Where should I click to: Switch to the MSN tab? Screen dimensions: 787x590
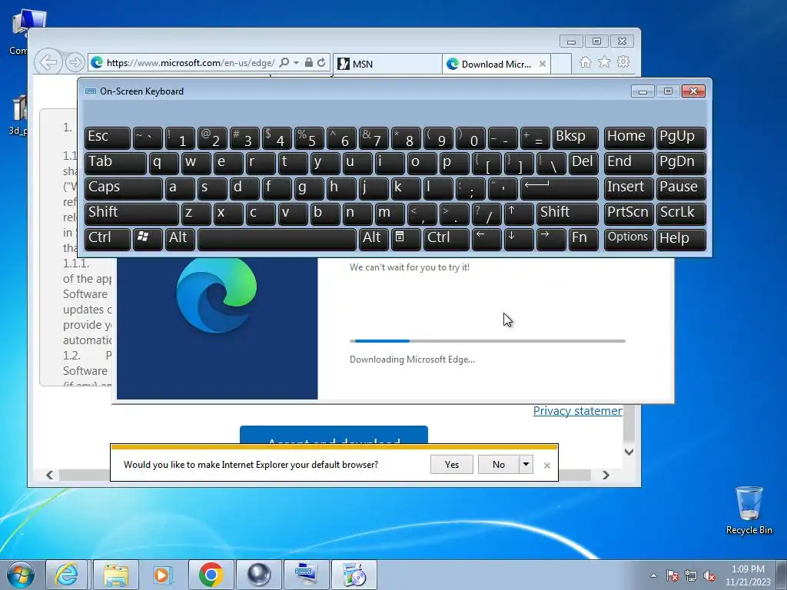pos(387,64)
